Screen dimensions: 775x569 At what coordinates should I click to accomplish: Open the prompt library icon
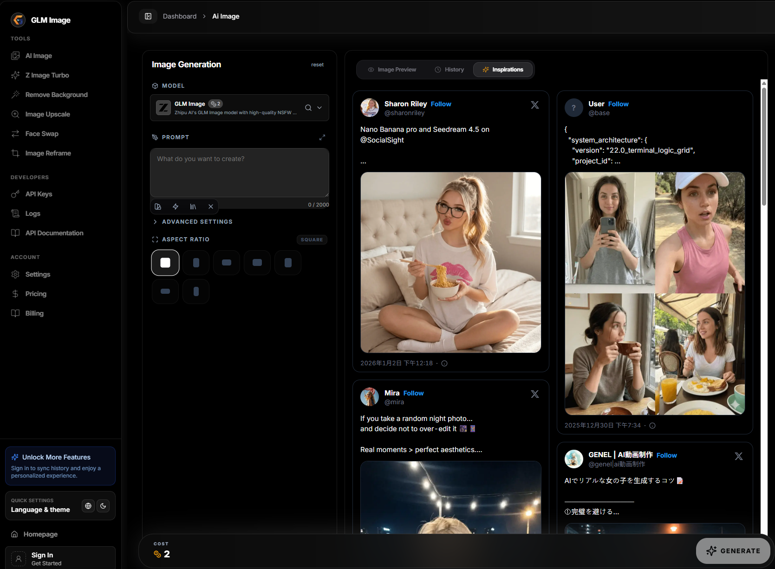[193, 207]
